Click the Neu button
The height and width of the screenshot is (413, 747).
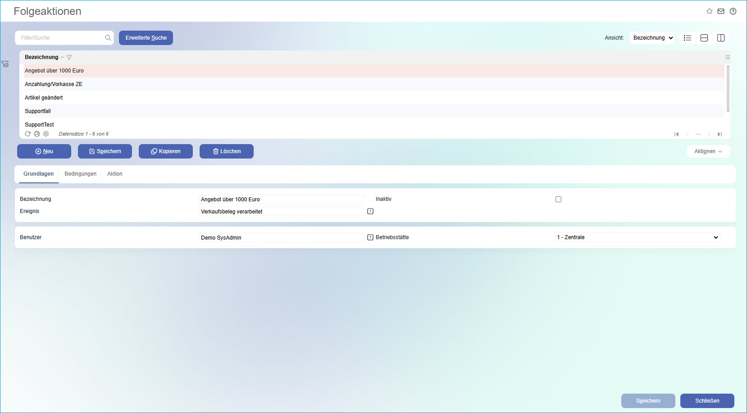point(44,151)
